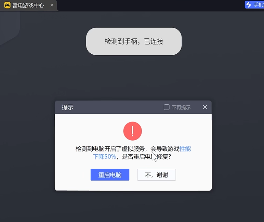Close the 雷电游戏中心 tab
This screenshot has height=222, width=264.
click(x=52, y=5)
